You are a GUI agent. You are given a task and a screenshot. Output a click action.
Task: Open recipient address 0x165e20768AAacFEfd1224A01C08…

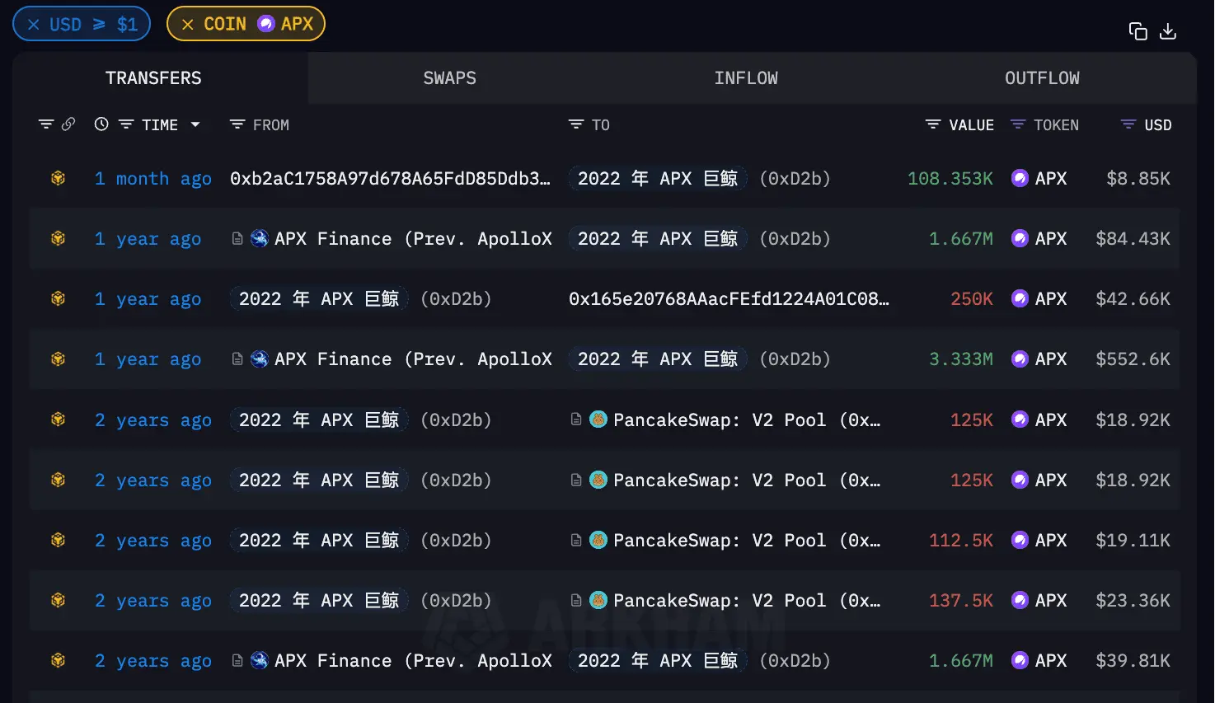(x=729, y=299)
